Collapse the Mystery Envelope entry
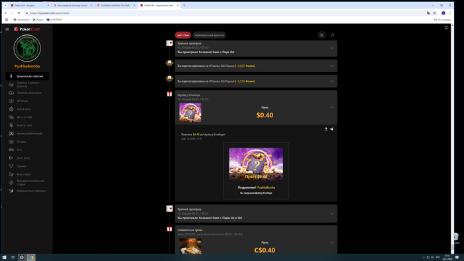The height and width of the screenshot is (261, 464). (332, 107)
